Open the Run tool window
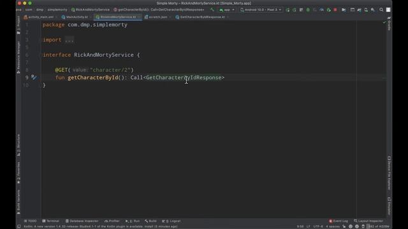The height and width of the screenshot is (229, 408). click(x=133, y=221)
